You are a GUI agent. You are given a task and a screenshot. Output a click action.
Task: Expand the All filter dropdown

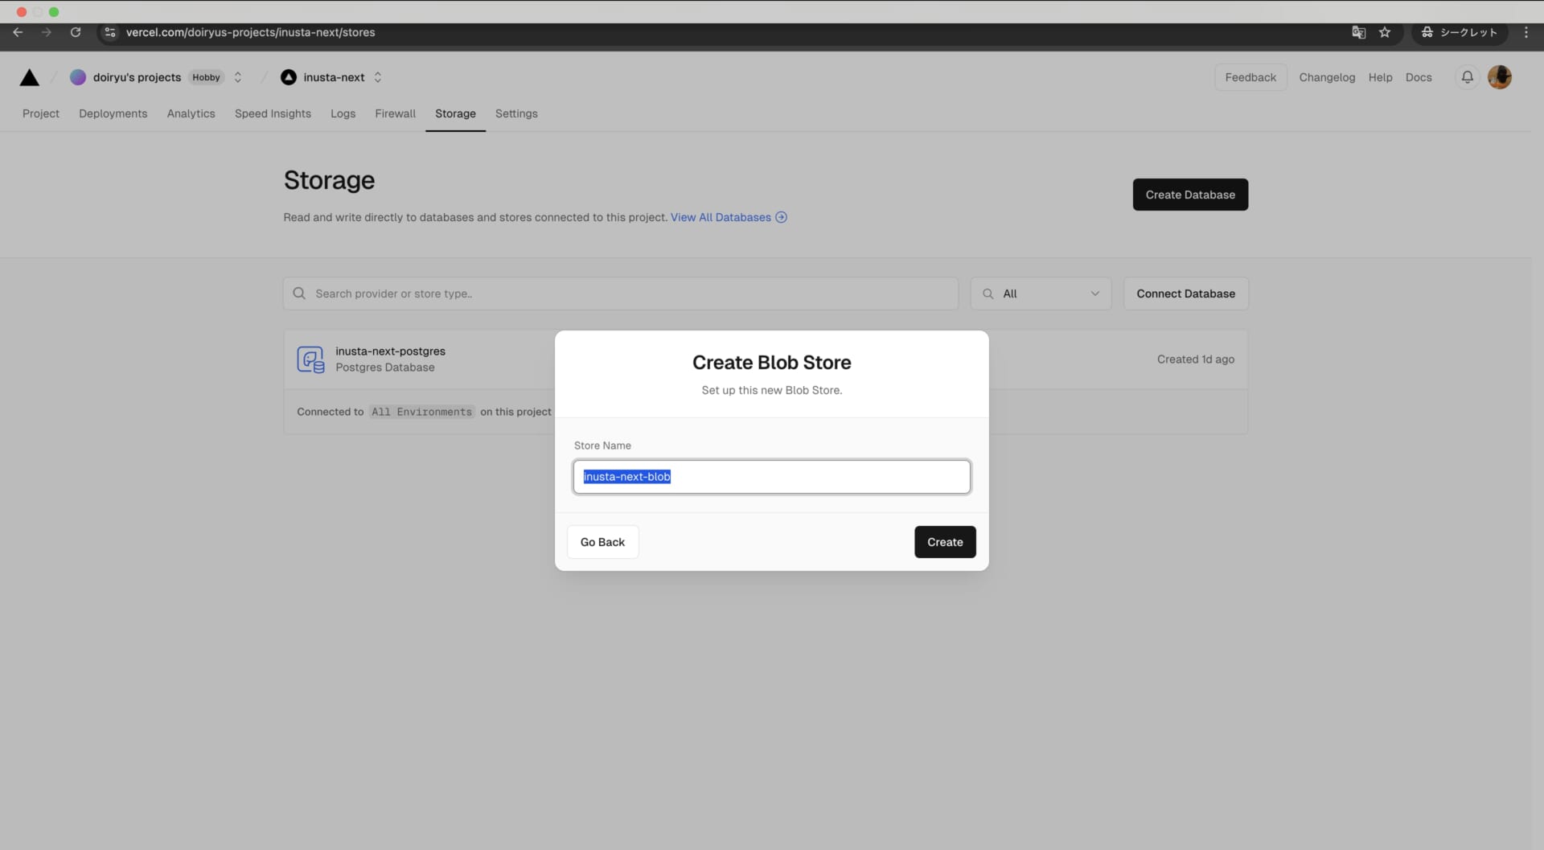(x=1041, y=294)
